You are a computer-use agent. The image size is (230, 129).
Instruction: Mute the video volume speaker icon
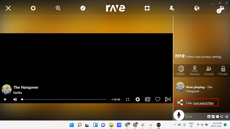point(15,100)
